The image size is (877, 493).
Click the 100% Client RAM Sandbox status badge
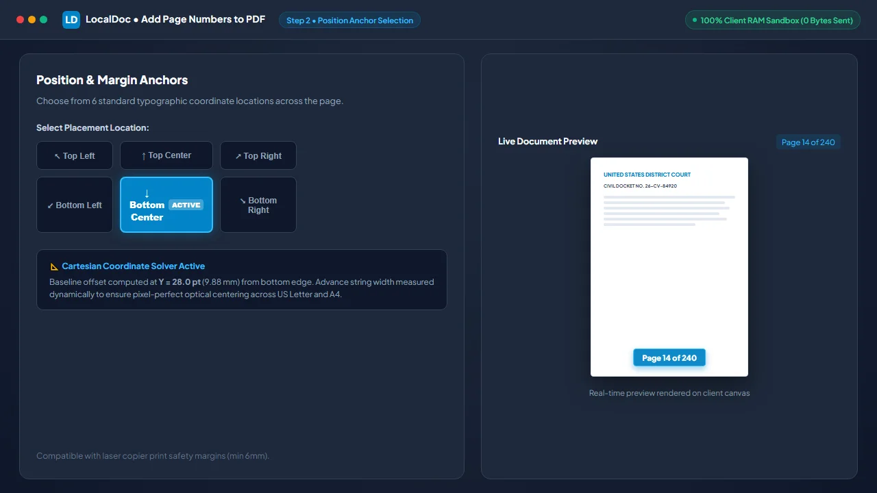point(772,20)
